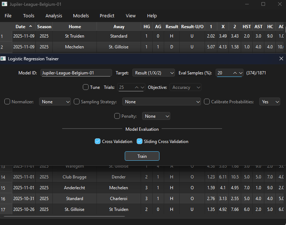The image size is (286, 225).
Task: Sort by the Home column header
Action: tap(75, 27)
